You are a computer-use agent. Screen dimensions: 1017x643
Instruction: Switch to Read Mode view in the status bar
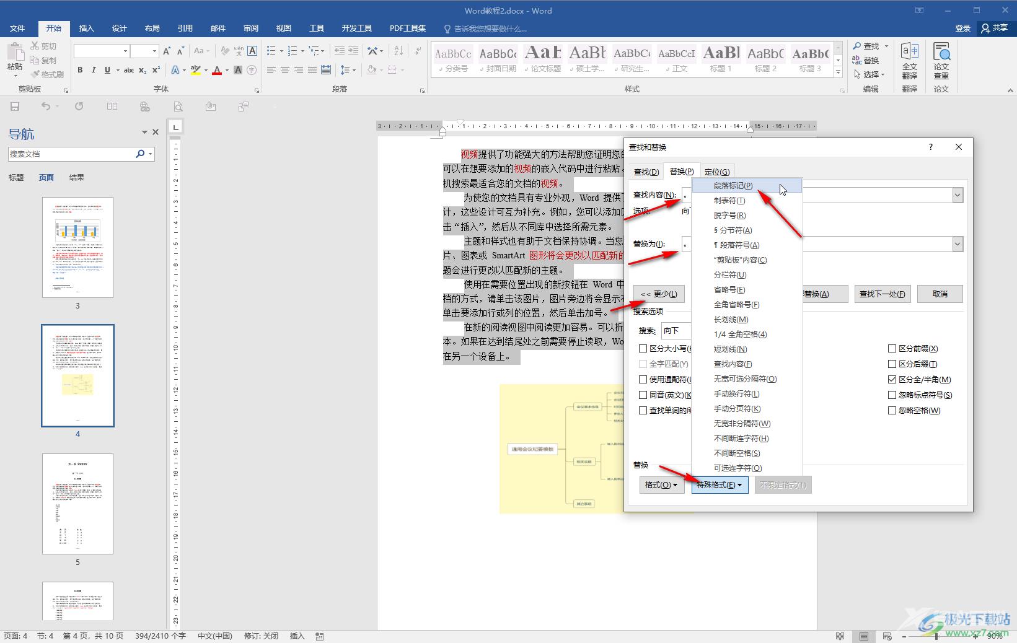tap(840, 636)
